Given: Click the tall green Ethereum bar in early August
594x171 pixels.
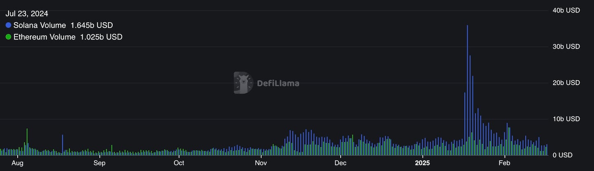Looking at the screenshot, I should coord(27,142).
